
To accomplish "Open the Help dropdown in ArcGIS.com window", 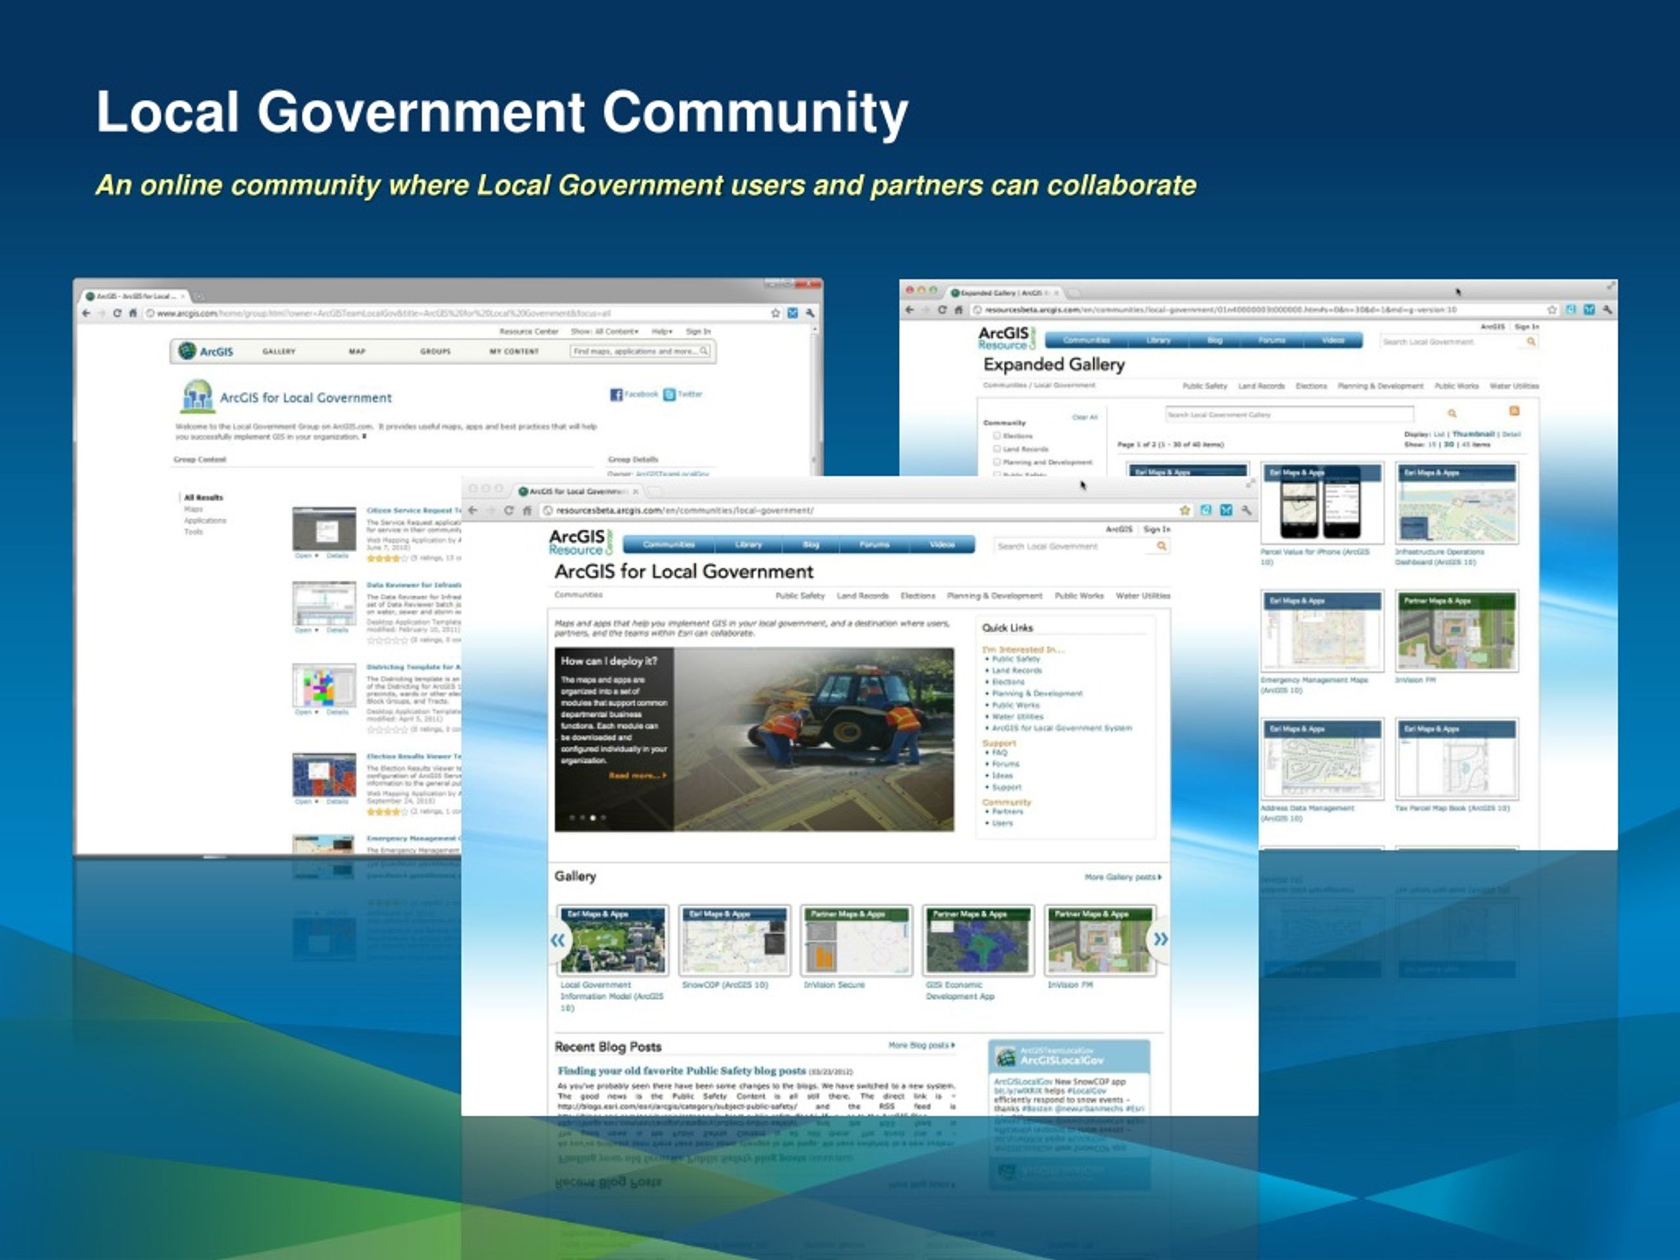I will tap(661, 332).
